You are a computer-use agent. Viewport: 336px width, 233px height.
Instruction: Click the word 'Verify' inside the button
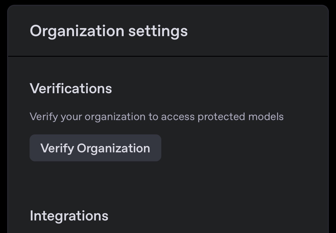(57, 148)
